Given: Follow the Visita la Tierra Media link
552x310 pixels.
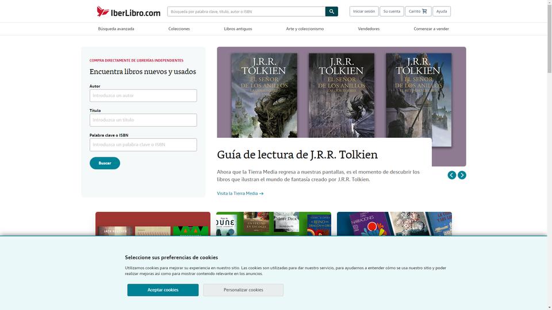Looking at the screenshot, I should tap(240, 193).
